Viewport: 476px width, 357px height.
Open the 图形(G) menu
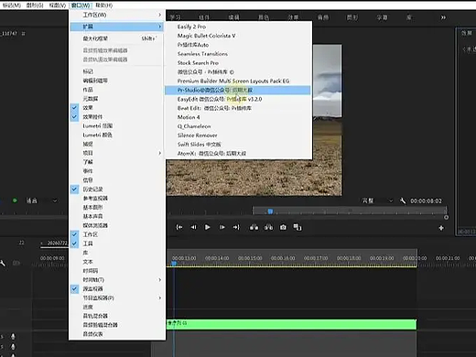click(35, 5)
